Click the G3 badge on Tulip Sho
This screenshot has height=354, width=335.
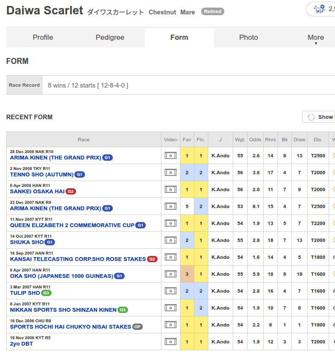coord(46,293)
